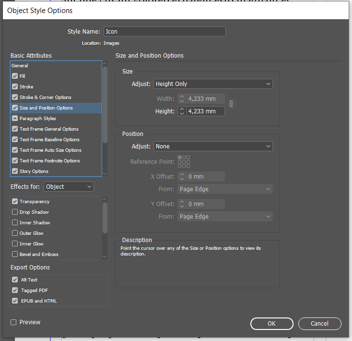Click effects list scroll down arrow

[x=105, y=256]
